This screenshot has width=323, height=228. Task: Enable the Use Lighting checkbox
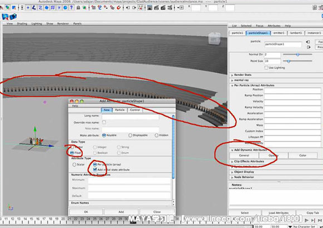click(266, 68)
